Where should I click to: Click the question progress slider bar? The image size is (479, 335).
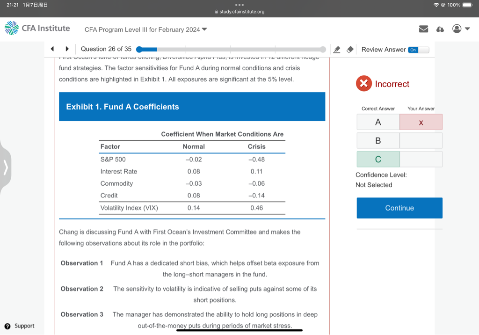[x=232, y=49]
